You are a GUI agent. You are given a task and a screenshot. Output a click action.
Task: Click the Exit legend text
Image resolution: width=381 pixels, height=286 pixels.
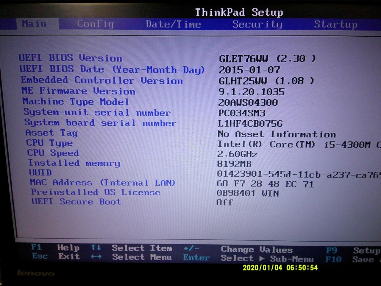69,256
